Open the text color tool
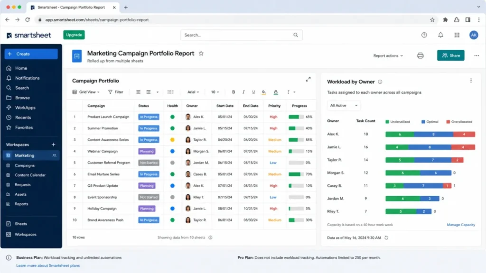 [x=276, y=92]
